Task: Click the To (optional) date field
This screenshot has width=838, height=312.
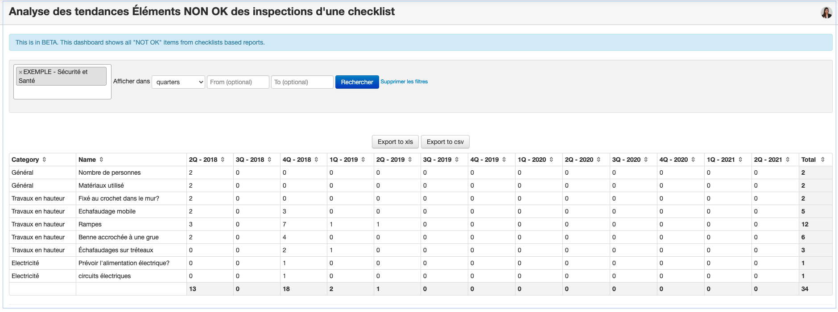Action: point(302,82)
